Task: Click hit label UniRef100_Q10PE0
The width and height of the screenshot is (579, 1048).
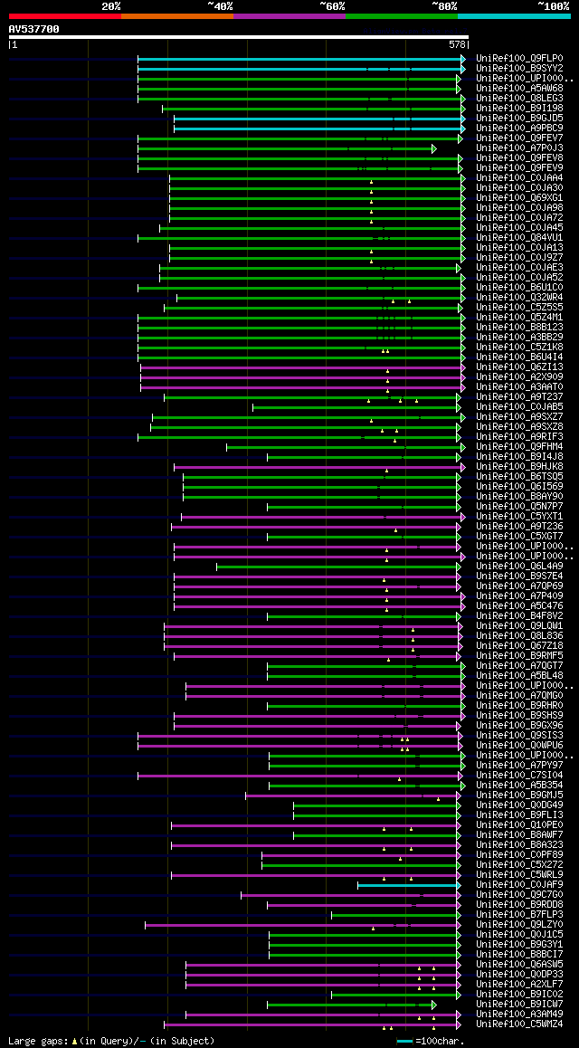Action: pos(519,825)
